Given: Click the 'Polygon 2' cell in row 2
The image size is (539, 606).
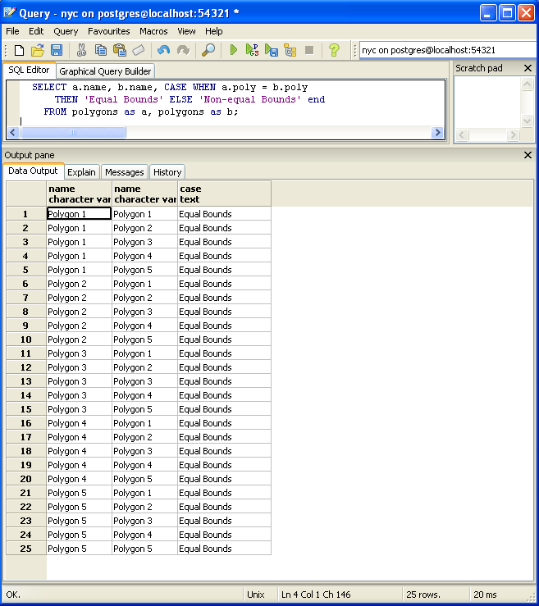Looking at the screenshot, I should pyautogui.click(x=144, y=228).
